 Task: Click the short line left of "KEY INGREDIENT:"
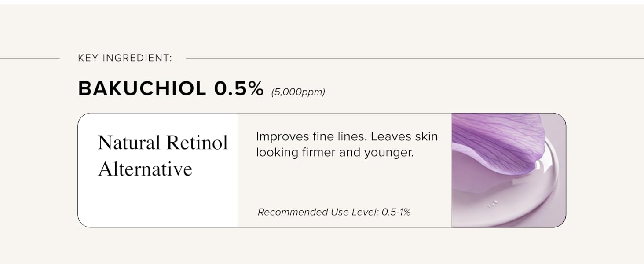click(29, 58)
